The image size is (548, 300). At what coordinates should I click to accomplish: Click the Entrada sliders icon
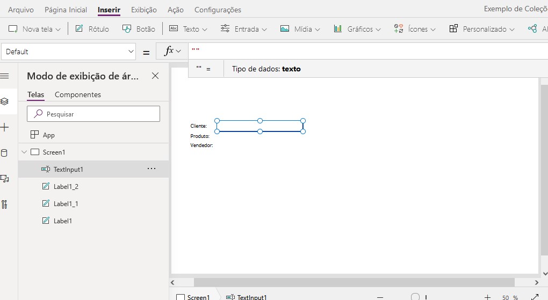225,28
